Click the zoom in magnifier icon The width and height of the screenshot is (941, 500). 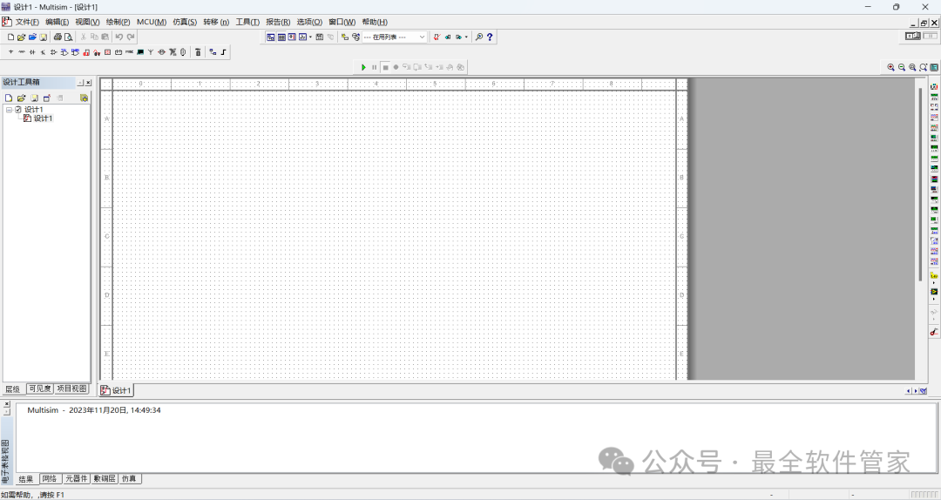coord(890,67)
